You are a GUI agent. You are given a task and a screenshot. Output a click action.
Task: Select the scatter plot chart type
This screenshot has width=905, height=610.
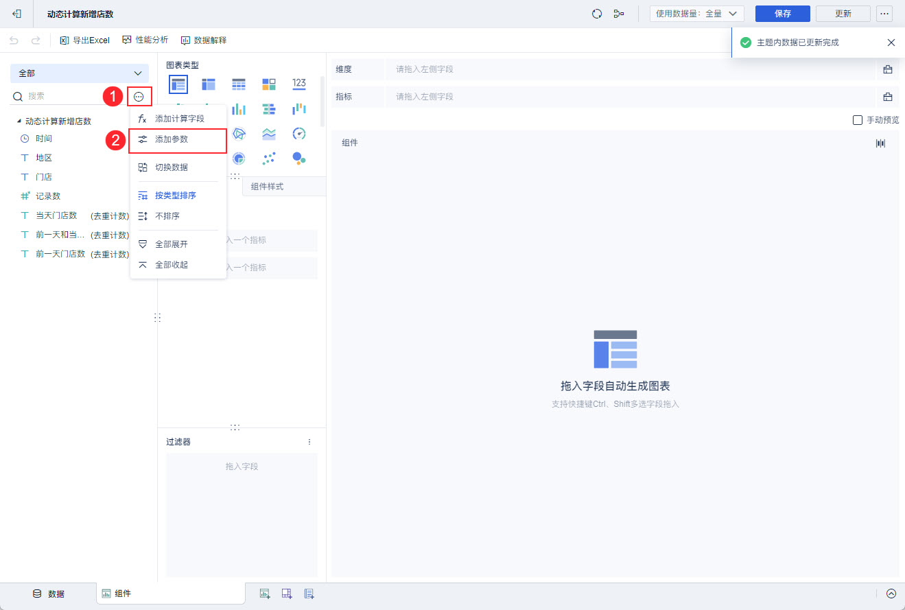point(269,158)
